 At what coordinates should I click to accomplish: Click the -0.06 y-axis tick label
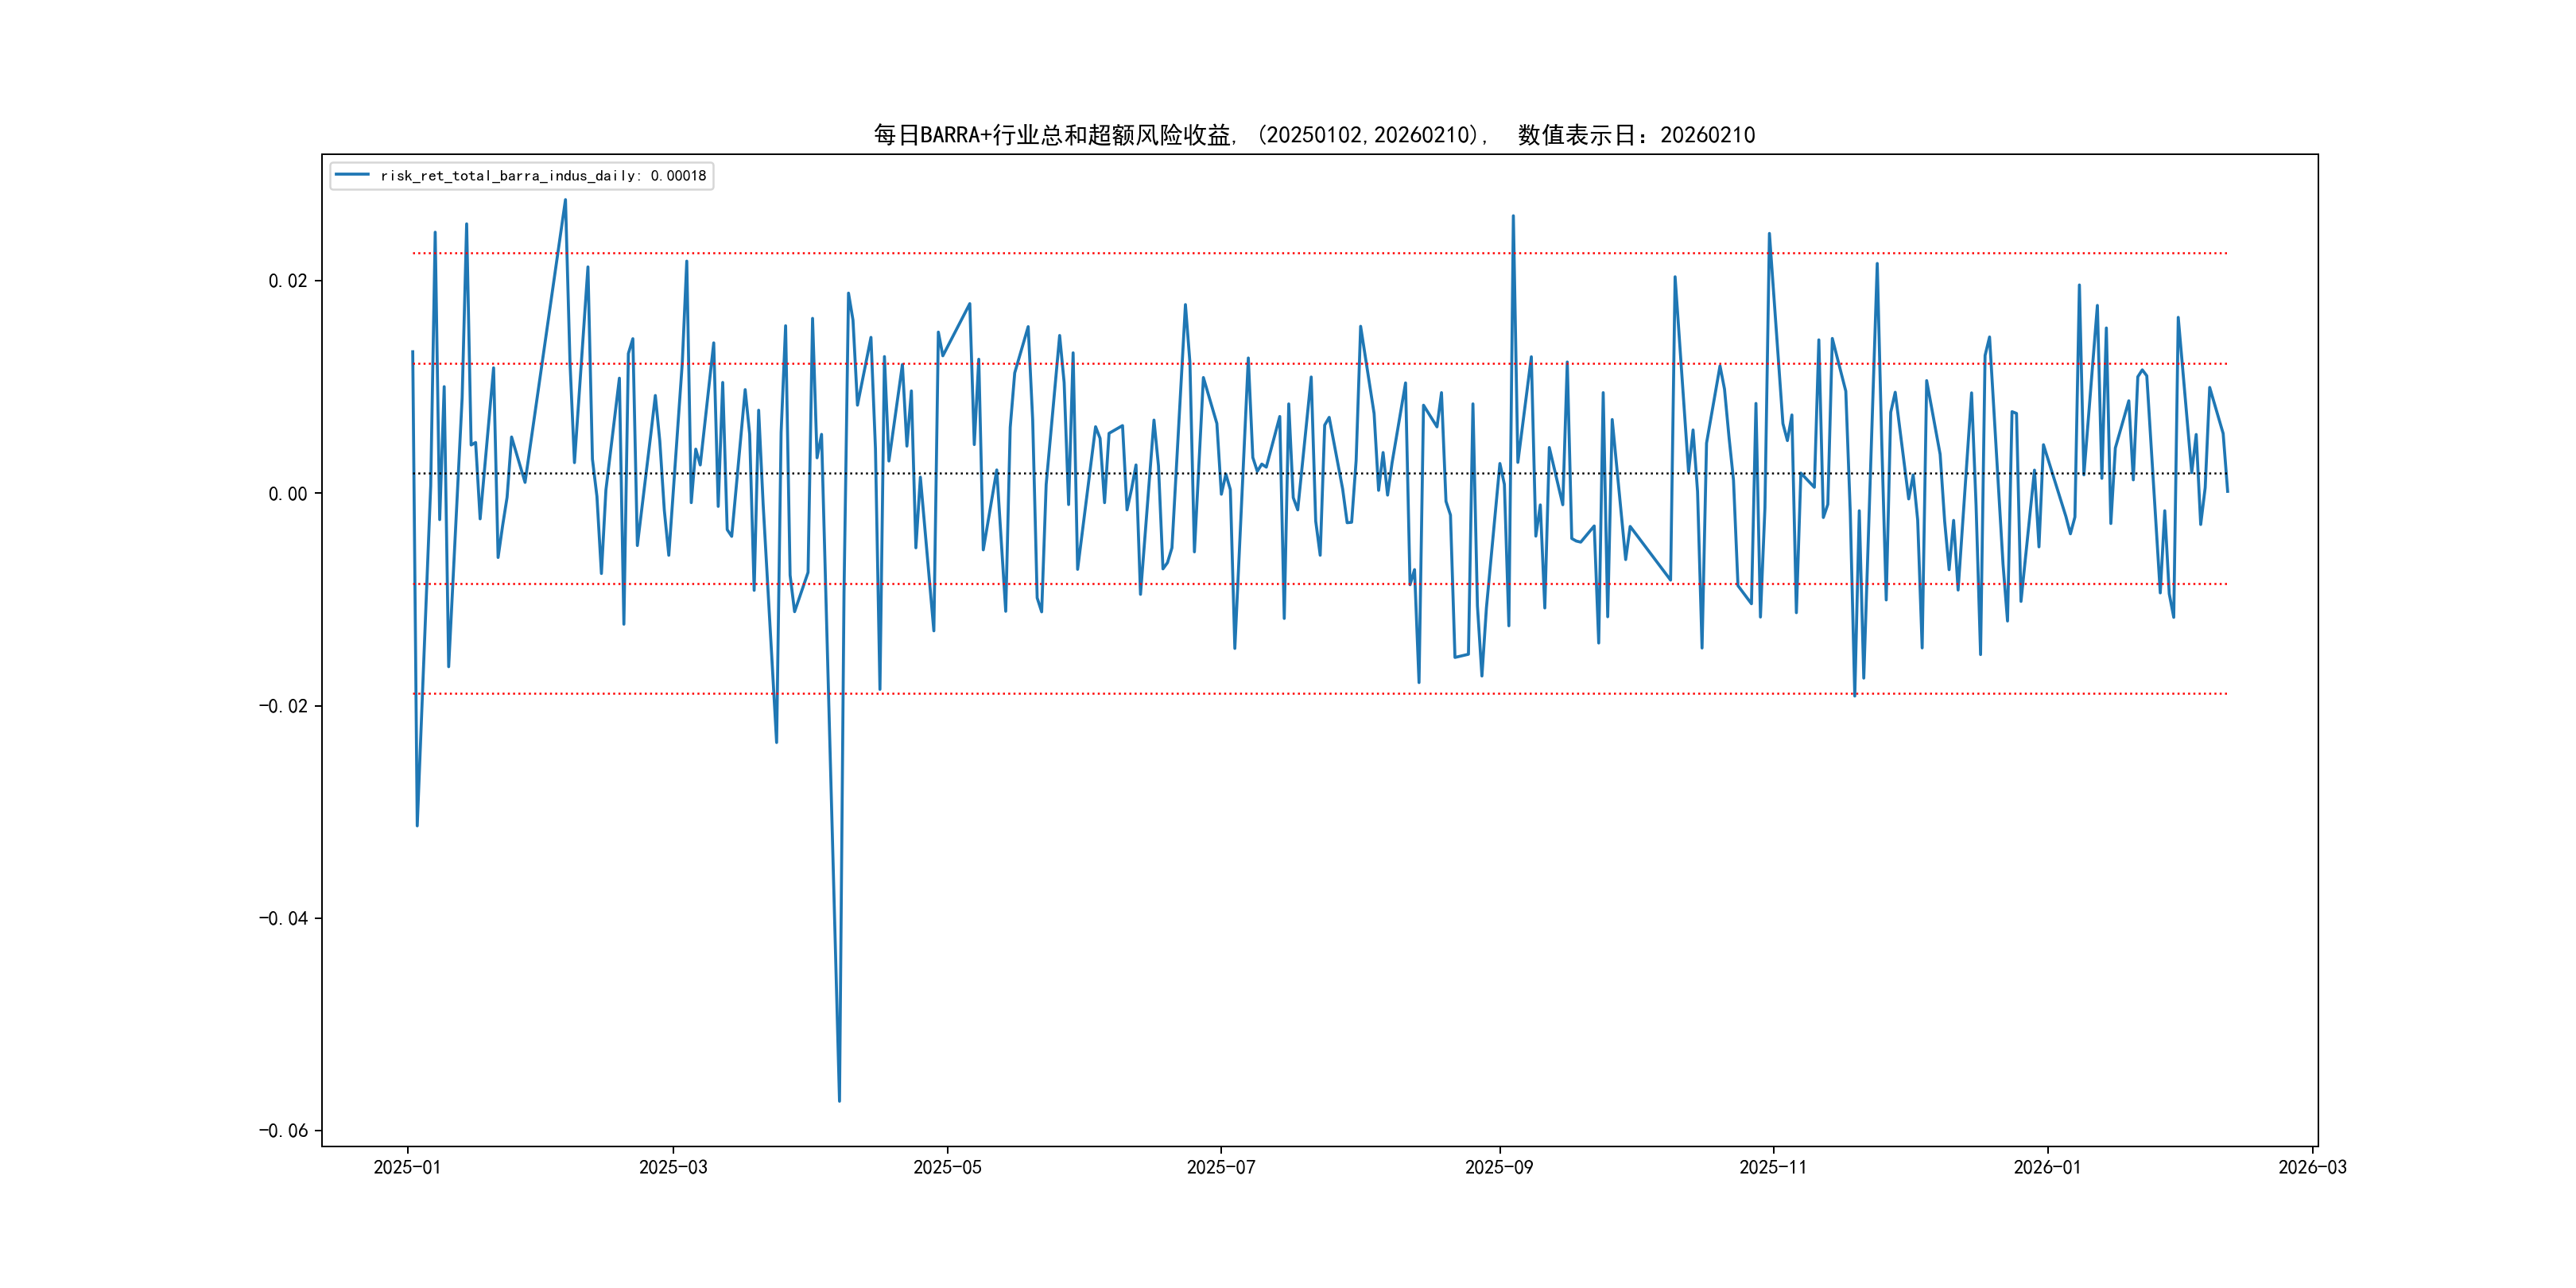(283, 1131)
